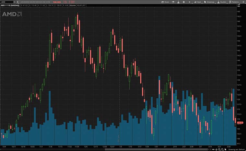Viewport: 246px width, 151px height.
Task: Open the Drawing set: Default selector
Action: click(237, 149)
